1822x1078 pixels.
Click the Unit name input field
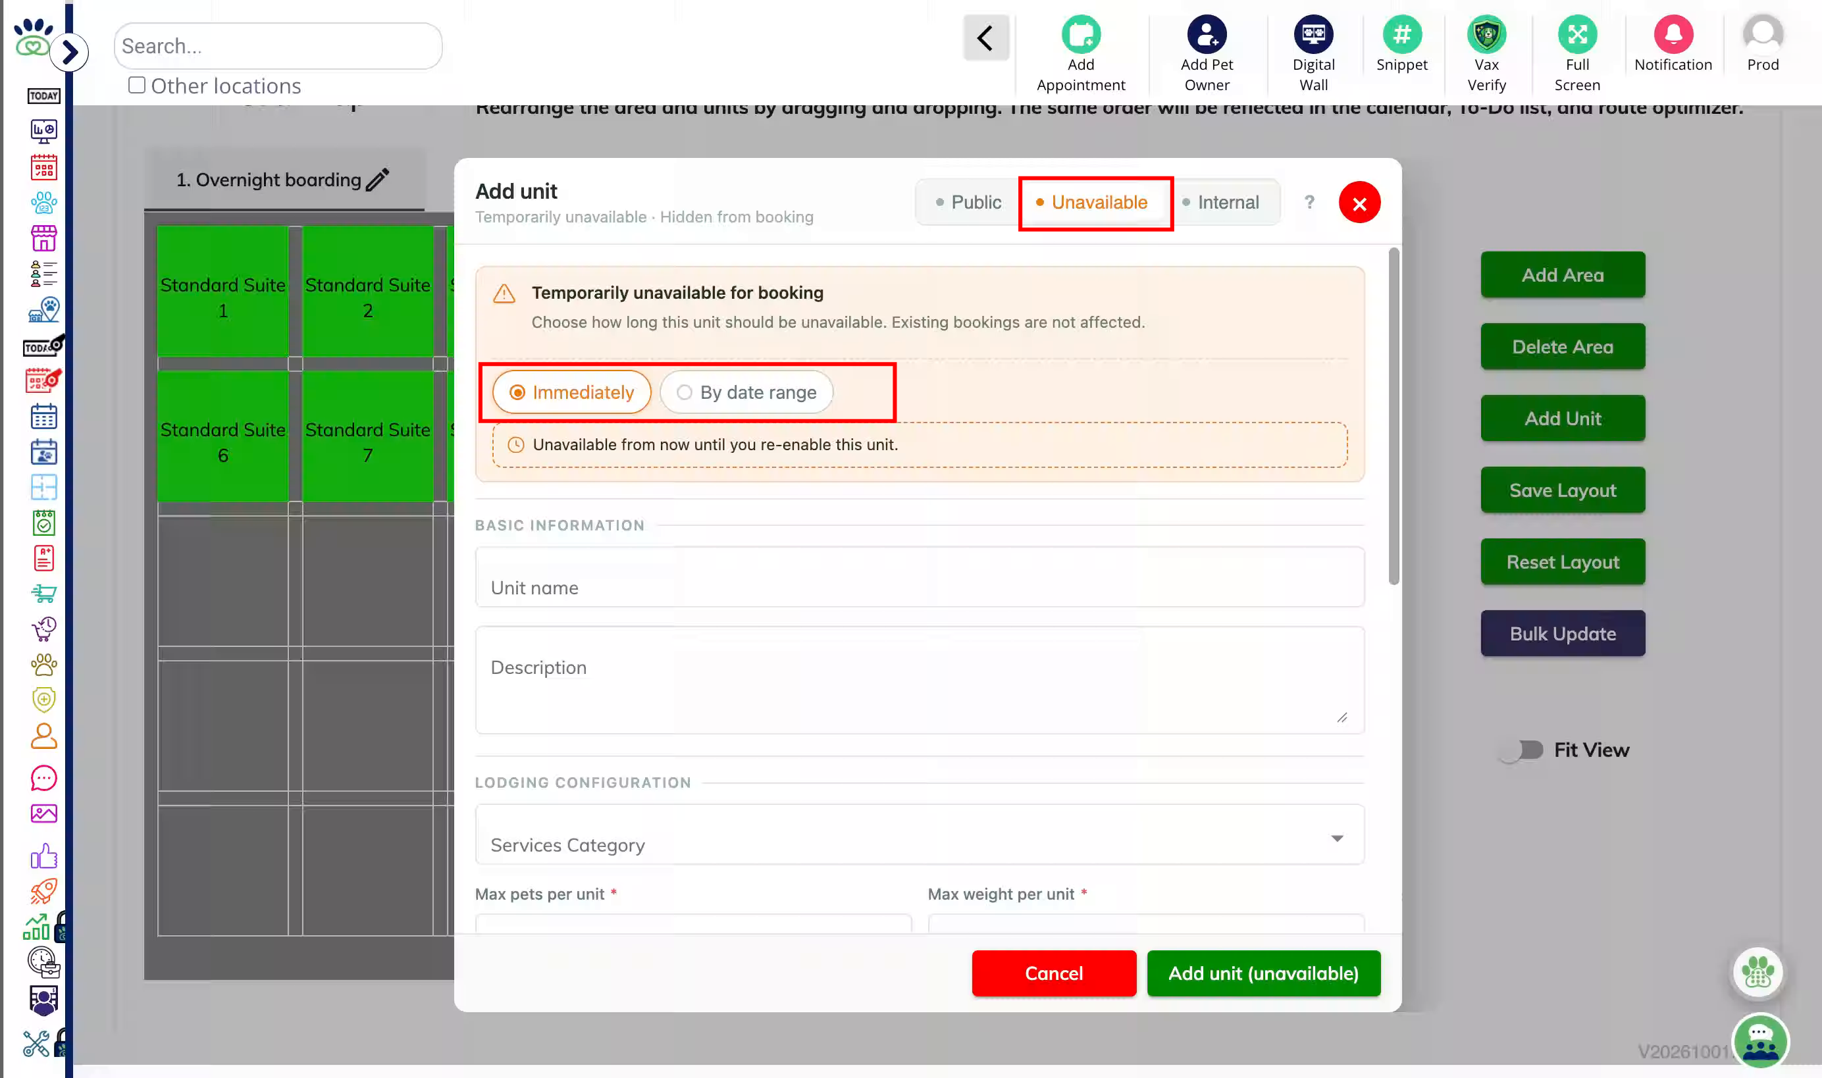[919, 578]
